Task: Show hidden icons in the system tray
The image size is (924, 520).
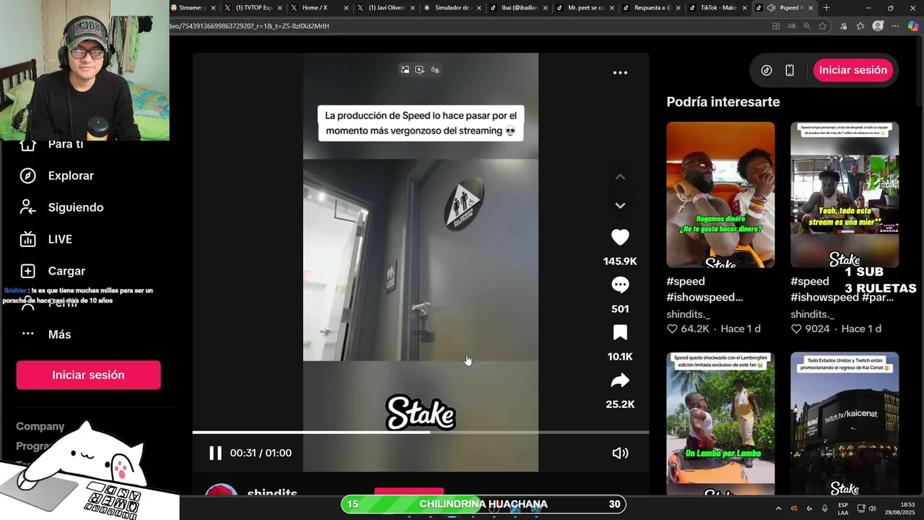Action: (778, 508)
